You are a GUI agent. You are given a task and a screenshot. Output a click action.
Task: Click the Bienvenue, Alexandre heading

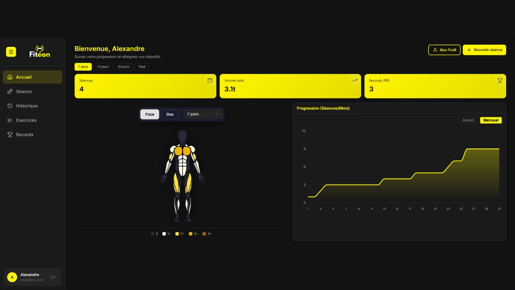coord(109,49)
